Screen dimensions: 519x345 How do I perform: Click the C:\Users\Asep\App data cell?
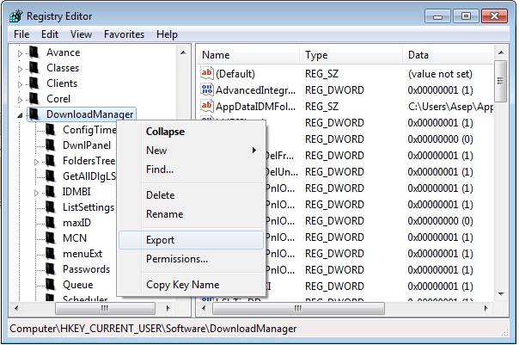(x=450, y=107)
